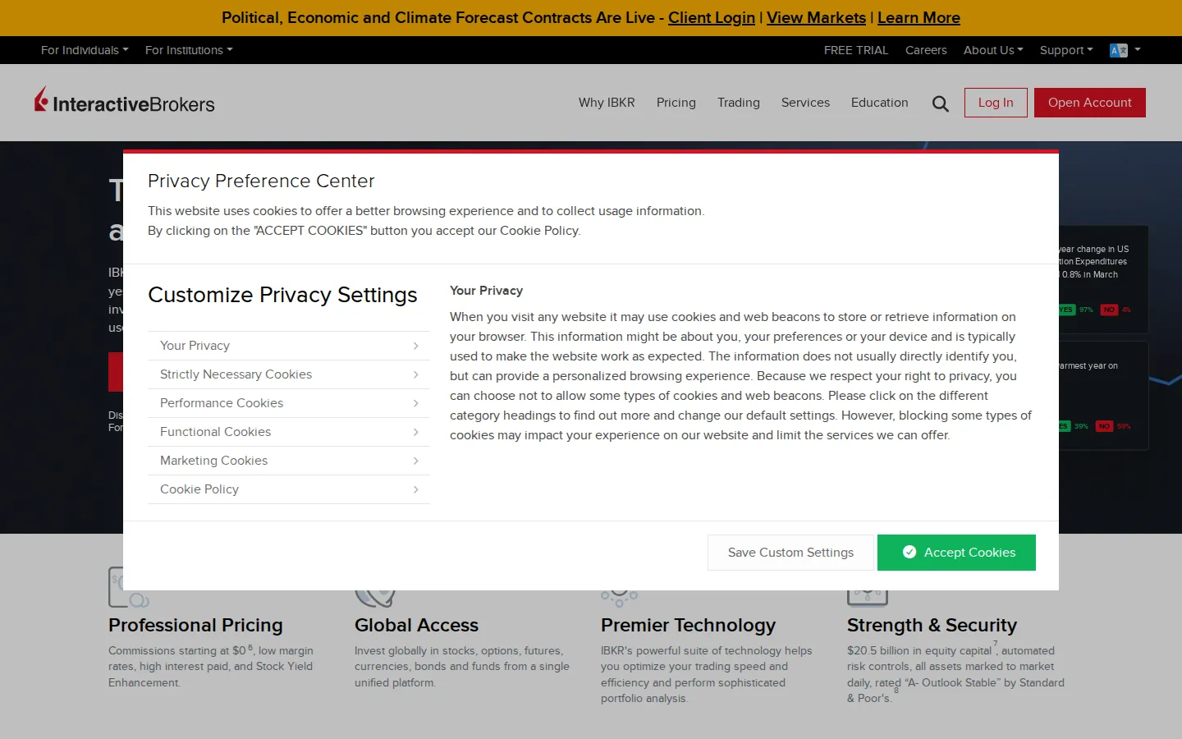The image size is (1182, 739).
Task: Click the Open Account button
Action: (1090, 103)
